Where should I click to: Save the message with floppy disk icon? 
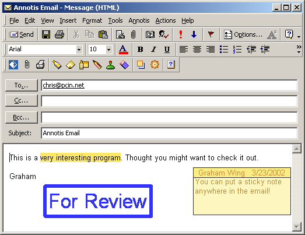tap(46, 34)
